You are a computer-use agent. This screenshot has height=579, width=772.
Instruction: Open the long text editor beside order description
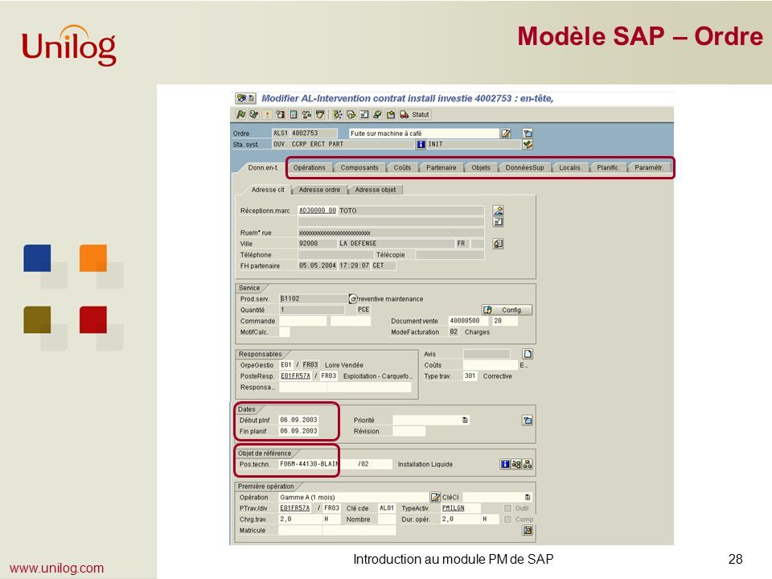(x=505, y=133)
